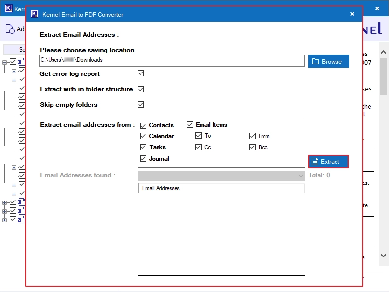This screenshot has width=389, height=292.
Task: Uncheck the Email Items checkbox
Action: [x=190, y=125]
